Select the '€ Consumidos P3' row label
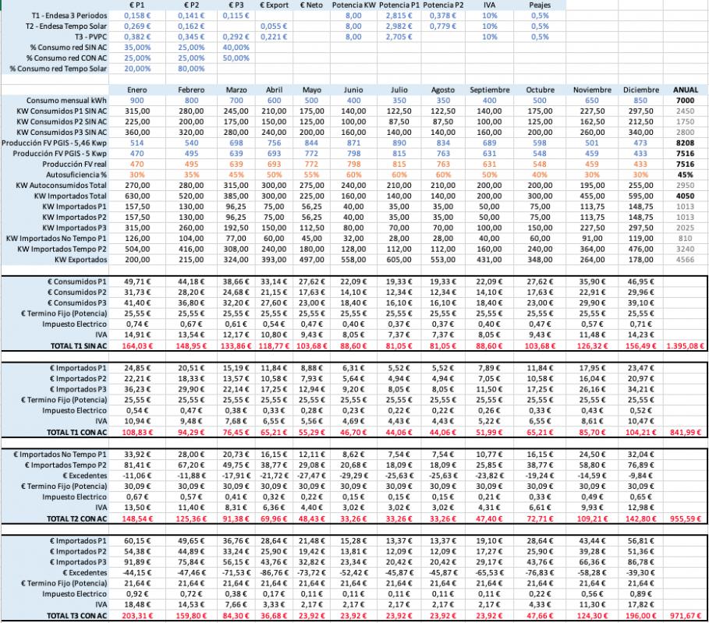709x623 pixels. pyautogui.click(x=78, y=303)
